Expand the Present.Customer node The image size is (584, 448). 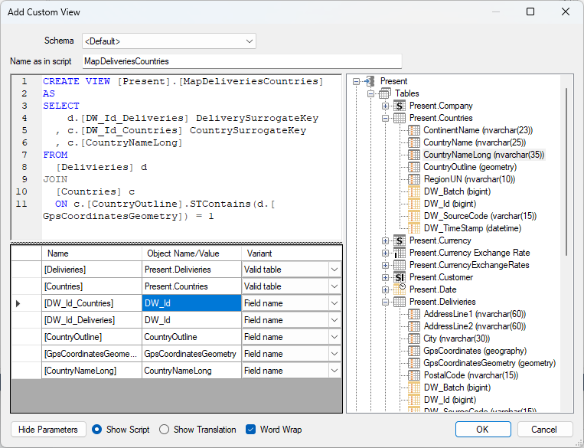pyautogui.click(x=386, y=277)
